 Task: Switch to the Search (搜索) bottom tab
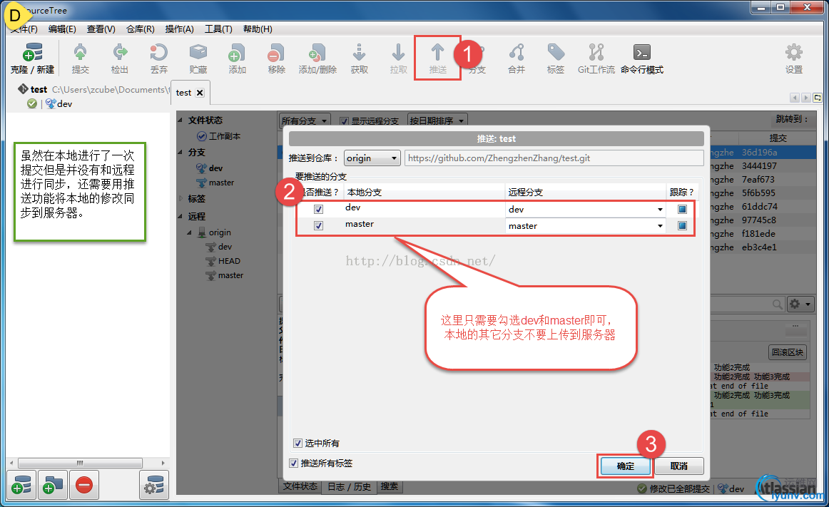point(390,487)
